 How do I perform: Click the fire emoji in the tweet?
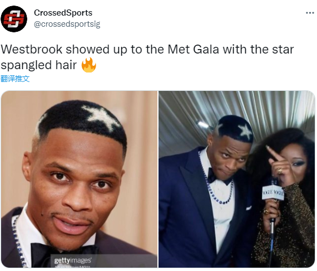pos(89,65)
